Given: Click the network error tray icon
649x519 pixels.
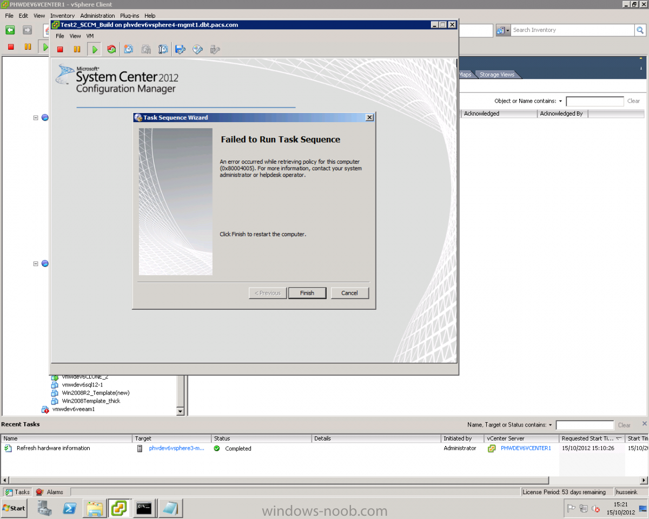Looking at the screenshot, I should [x=595, y=508].
